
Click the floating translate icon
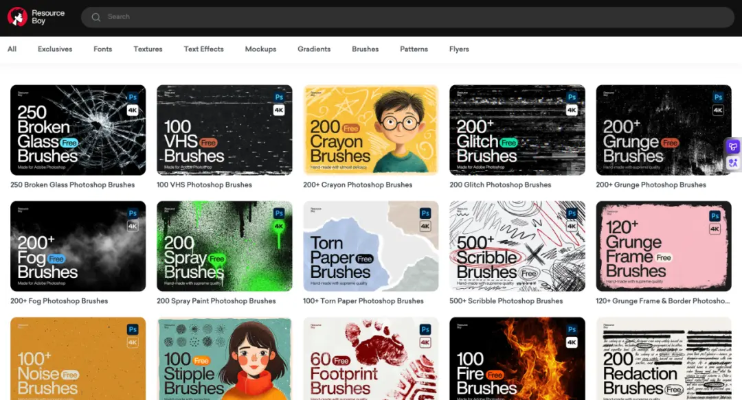pyautogui.click(x=733, y=163)
